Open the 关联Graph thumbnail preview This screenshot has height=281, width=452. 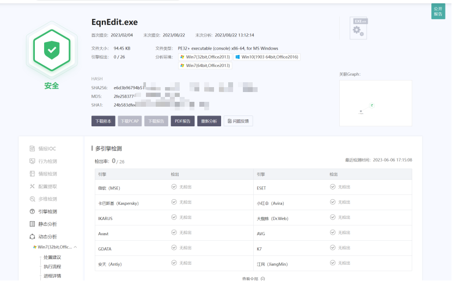(x=375, y=103)
